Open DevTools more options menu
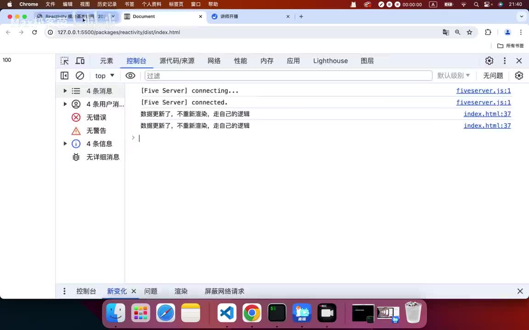The image size is (529, 330). click(x=505, y=60)
